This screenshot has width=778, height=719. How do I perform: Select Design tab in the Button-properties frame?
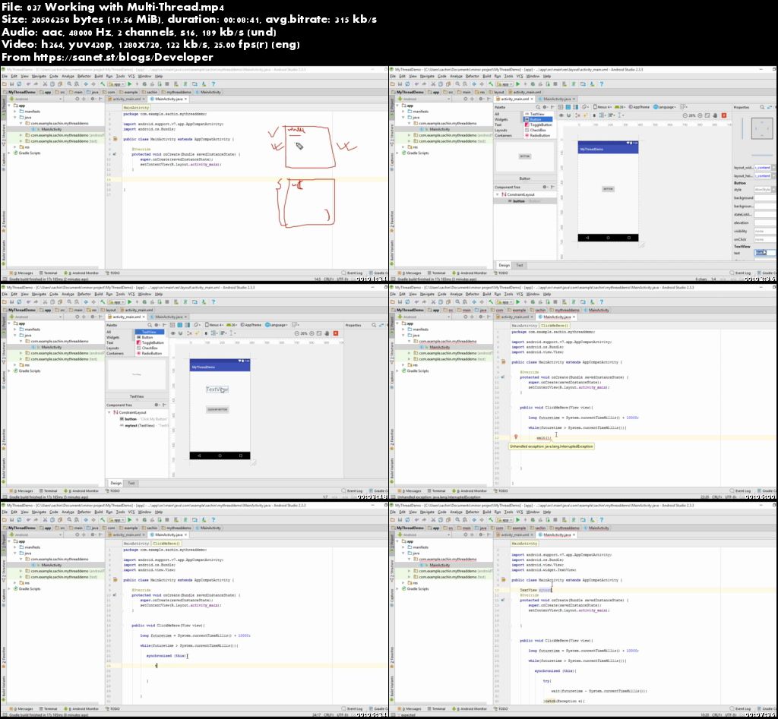(x=504, y=265)
